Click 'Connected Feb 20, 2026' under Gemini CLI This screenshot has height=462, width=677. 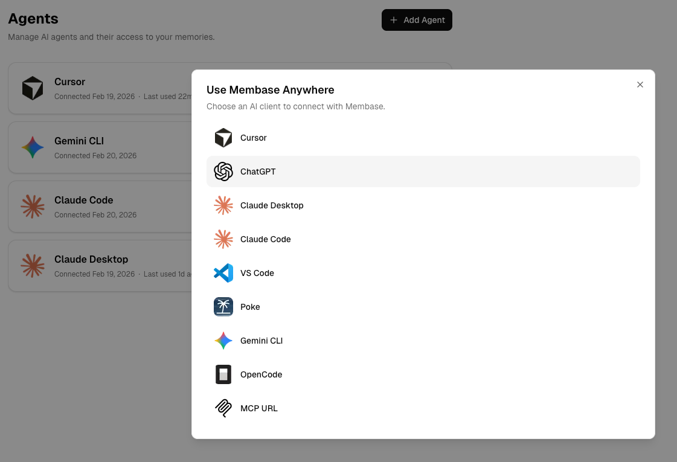tap(95, 155)
